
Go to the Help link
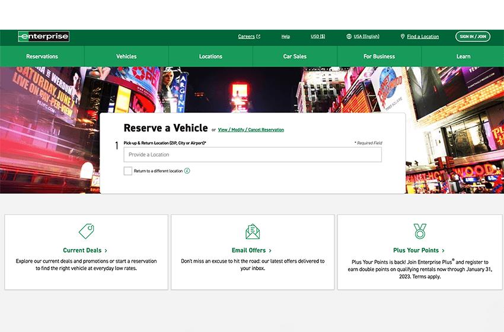tap(286, 37)
